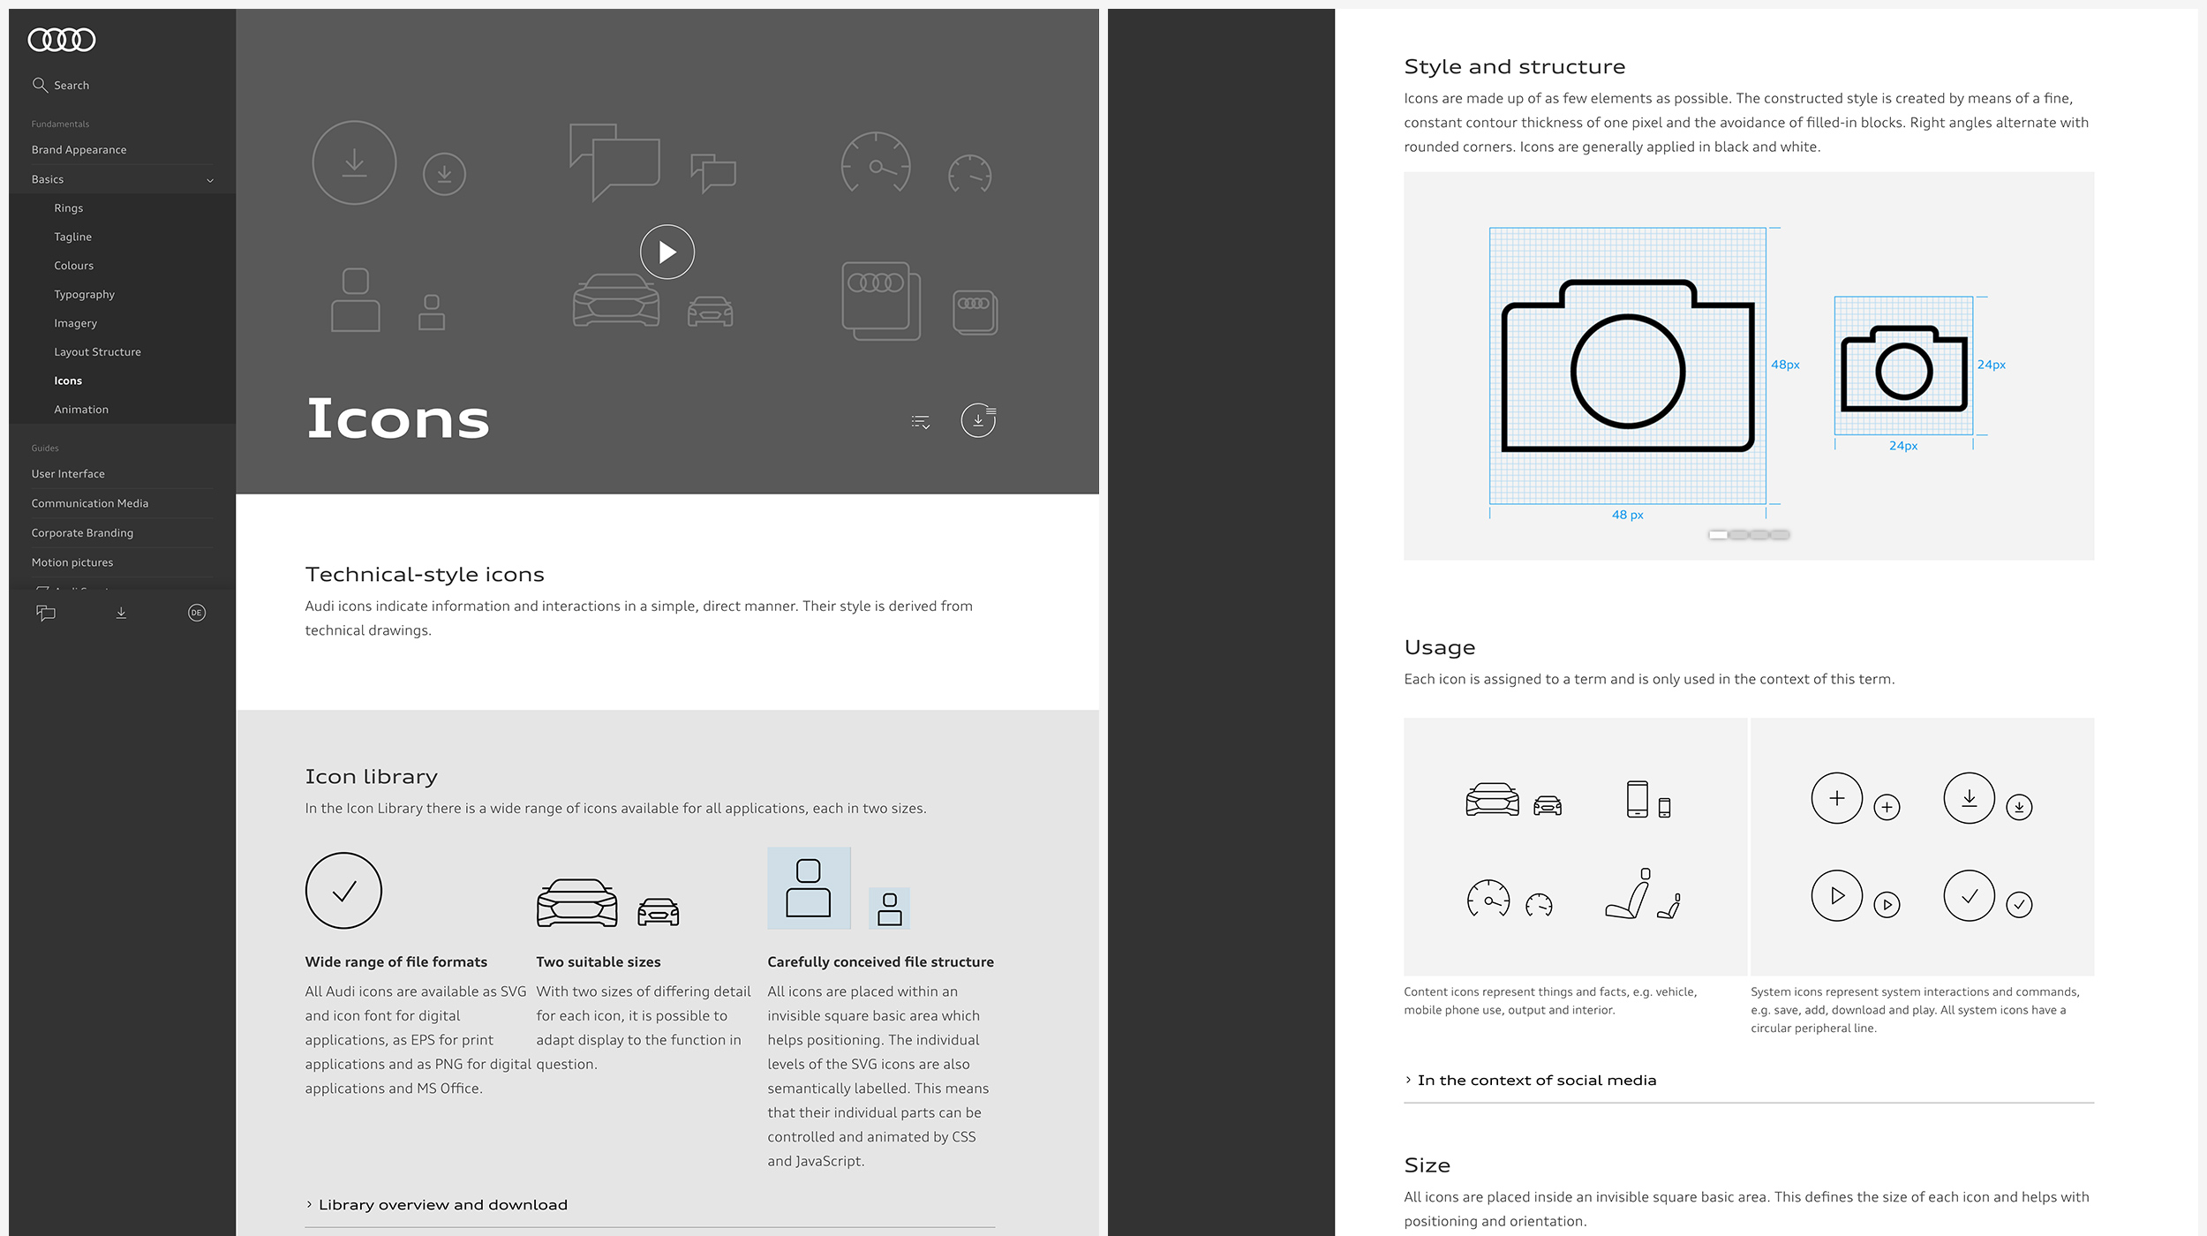This screenshot has height=1236, width=2207.
Task: Click large speedometer icon in hero banner
Action: (x=876, y=162)
